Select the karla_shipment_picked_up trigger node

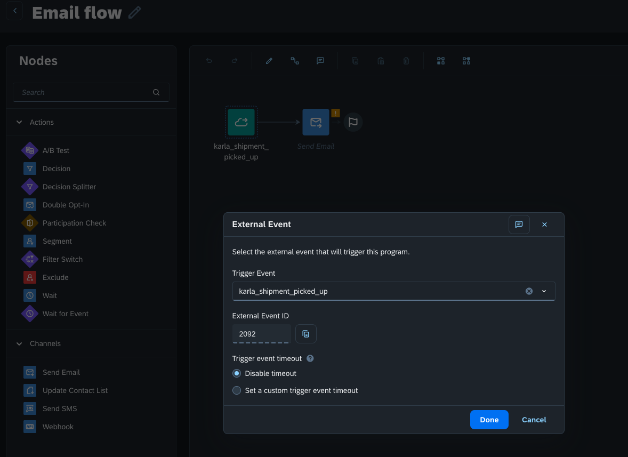pyautogui.click(x=241, y=122)
